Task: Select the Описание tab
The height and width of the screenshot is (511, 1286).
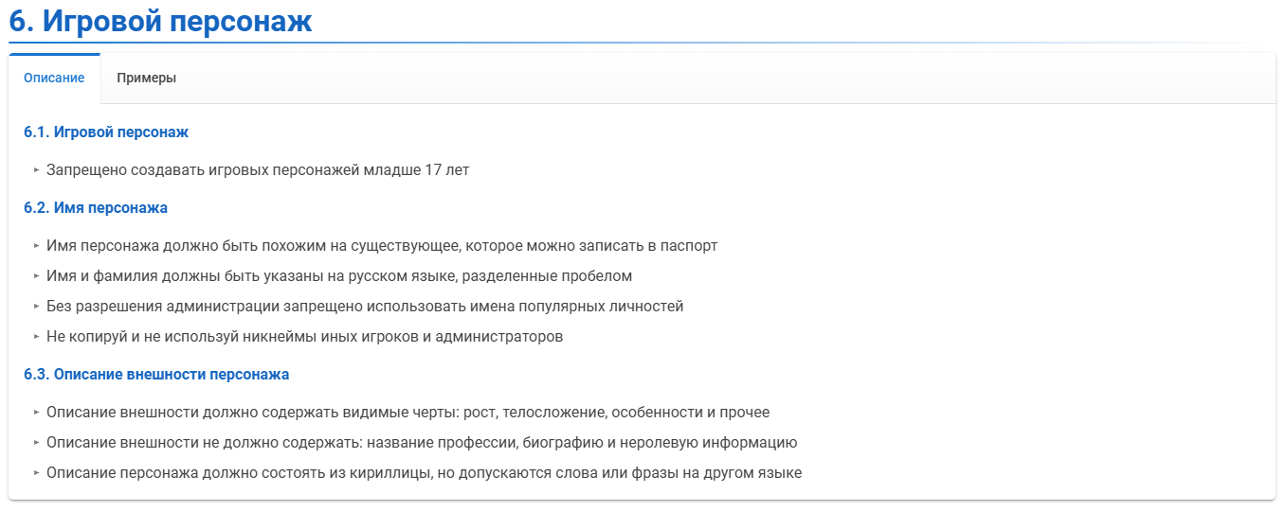Action: 54,79
